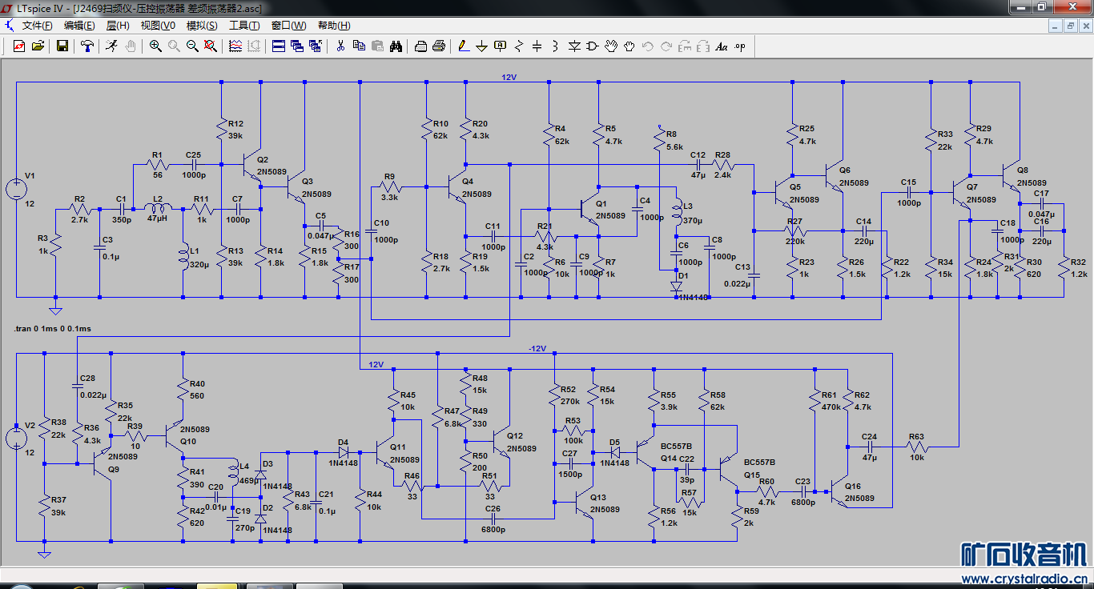Viewport: 1094px width, 589px height.
Task: Select the Capacitor placement tool
Action: [x=537, y=46]
